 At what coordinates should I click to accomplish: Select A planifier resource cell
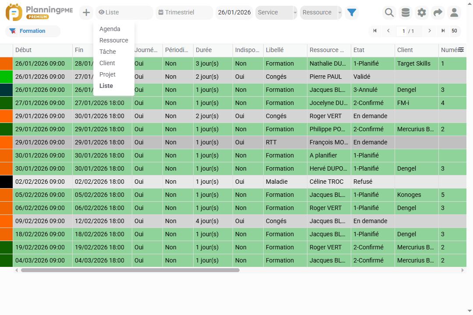(x=329, y=156)
